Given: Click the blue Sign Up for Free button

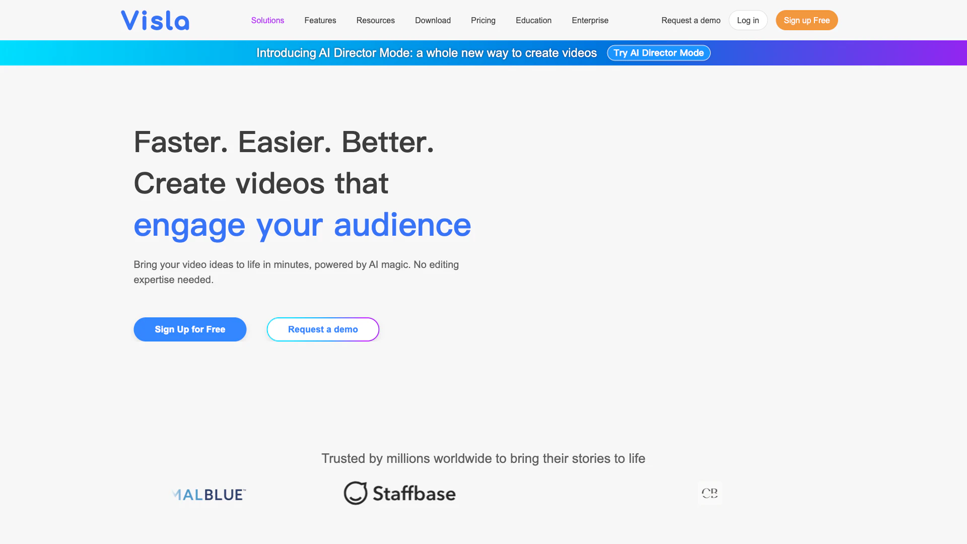Looking at the screenshot, I should point(190,329).
